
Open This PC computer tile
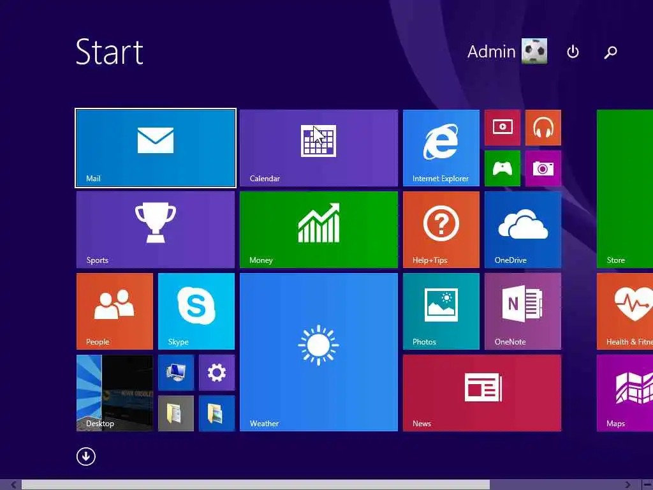[176, 373]
